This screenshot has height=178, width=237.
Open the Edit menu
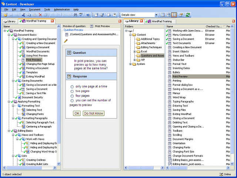point(14,10)
